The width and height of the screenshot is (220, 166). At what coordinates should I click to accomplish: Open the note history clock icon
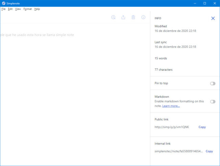tap(113, 17)
